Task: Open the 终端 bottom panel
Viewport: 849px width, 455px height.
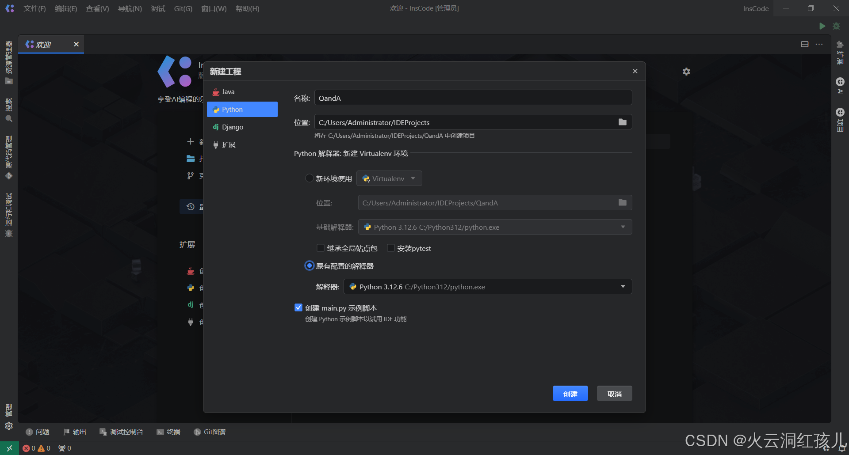Action: click(168, 432)
